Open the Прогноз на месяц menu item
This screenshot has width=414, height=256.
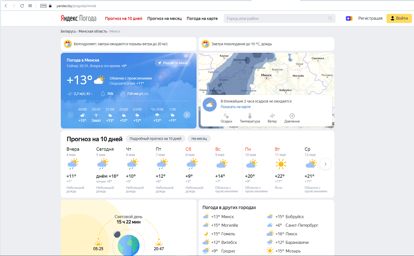[x=164, y=18]
